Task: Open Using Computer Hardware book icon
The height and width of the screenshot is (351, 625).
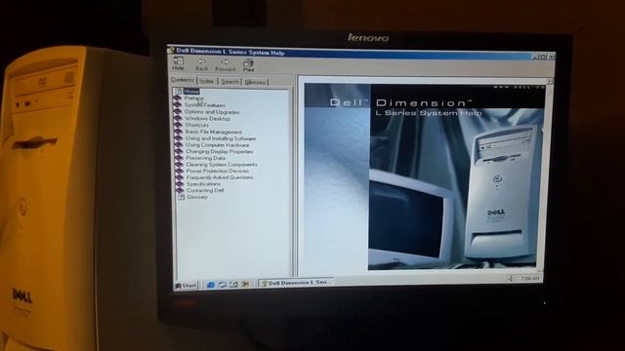Action: point(179,144)
